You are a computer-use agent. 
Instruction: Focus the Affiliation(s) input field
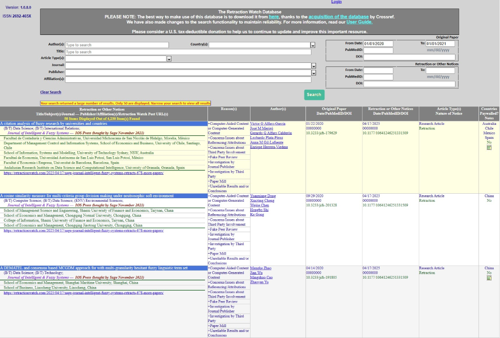click(188, 79)
